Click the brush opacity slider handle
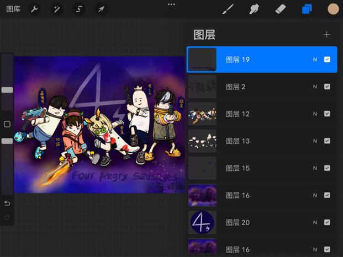Screen dimensions: 343x257 (x=7, y=141)
